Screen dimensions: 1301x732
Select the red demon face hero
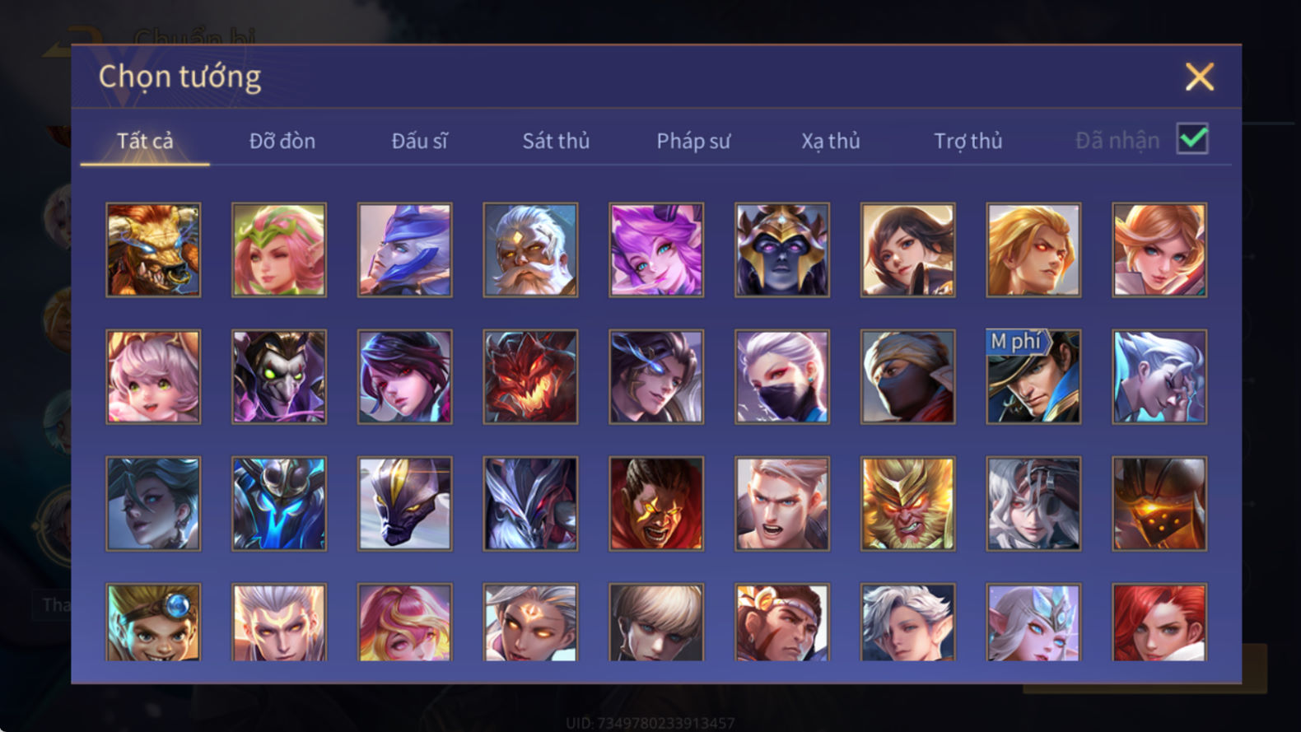coord(530,377)
